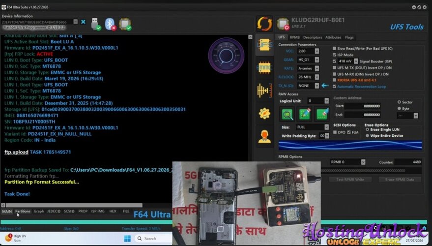Open the dropdown below the Byte radio

coord(415,116)
